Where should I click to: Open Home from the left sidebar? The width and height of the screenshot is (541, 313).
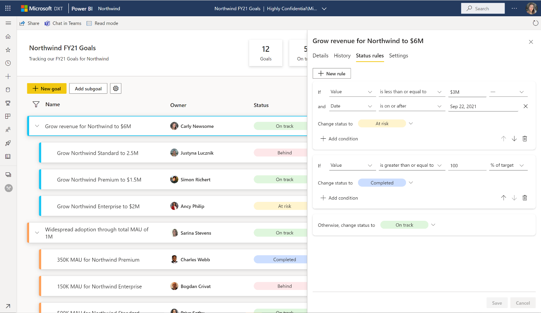pos(8,37)
